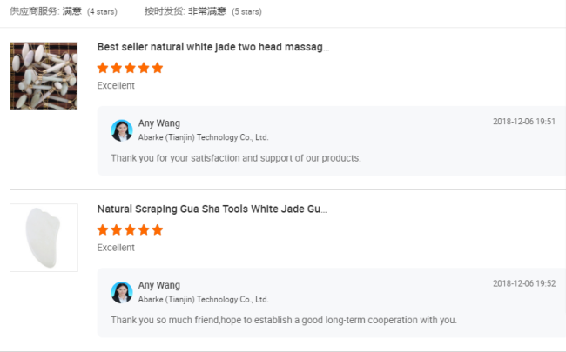Image resolution: width=566 pixels, height=352 pixels.
Task: Open the jade roller massager product thumbnail
Action: coord(44,76)
